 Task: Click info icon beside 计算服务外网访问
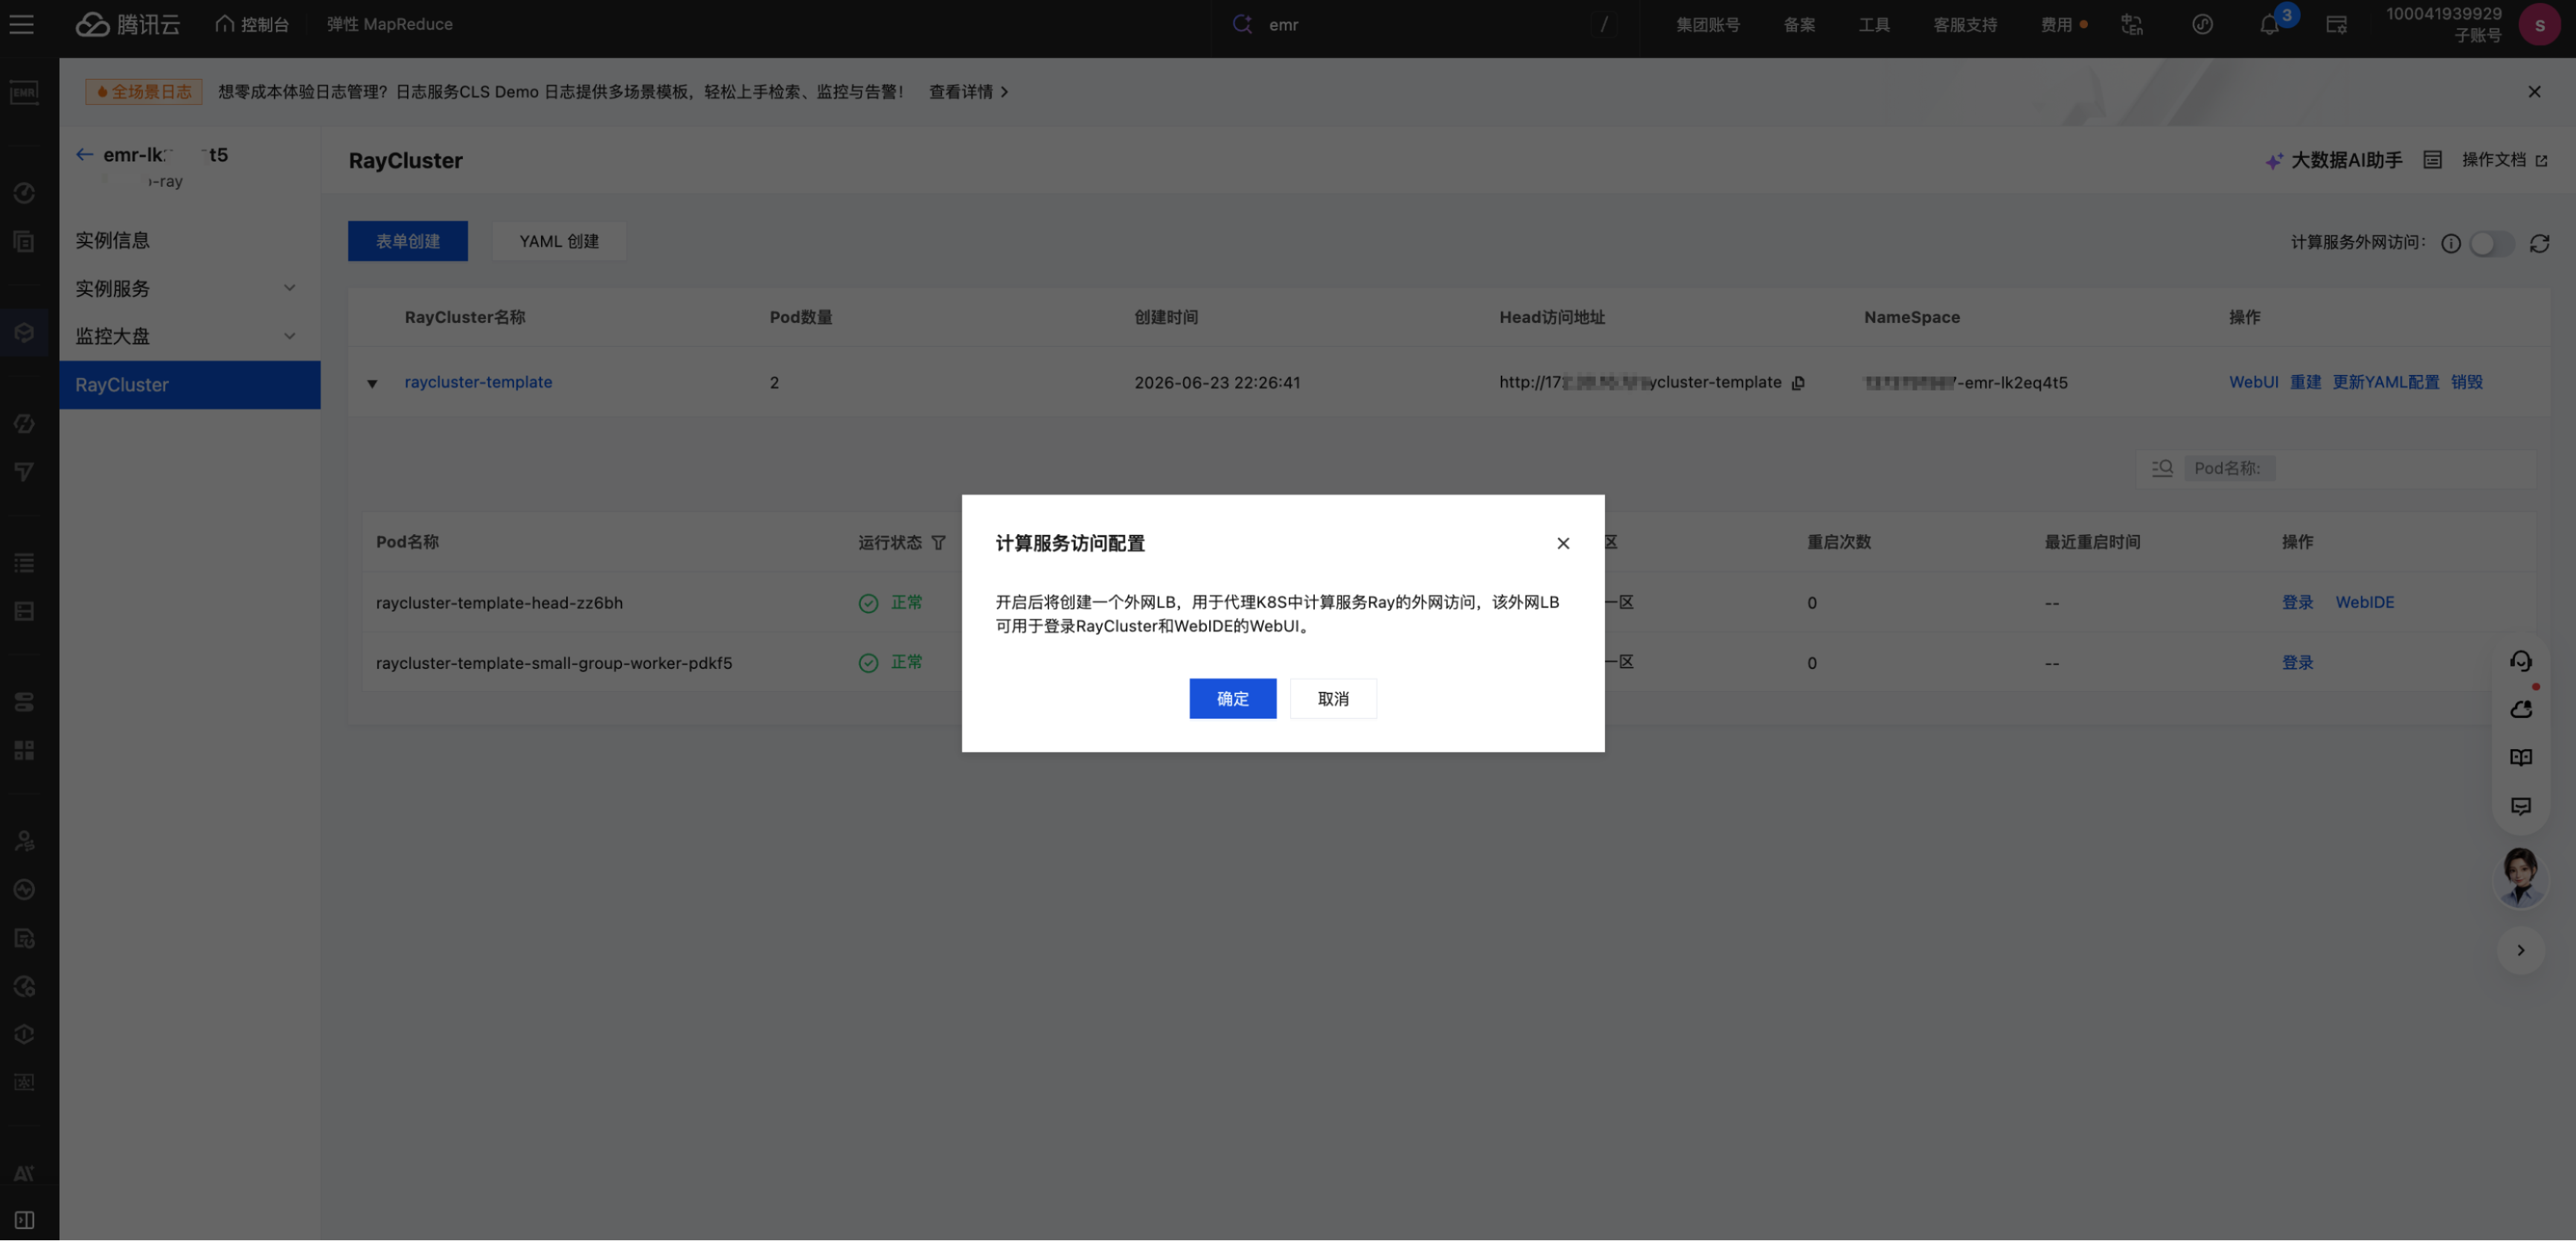tap(2451, 243)
